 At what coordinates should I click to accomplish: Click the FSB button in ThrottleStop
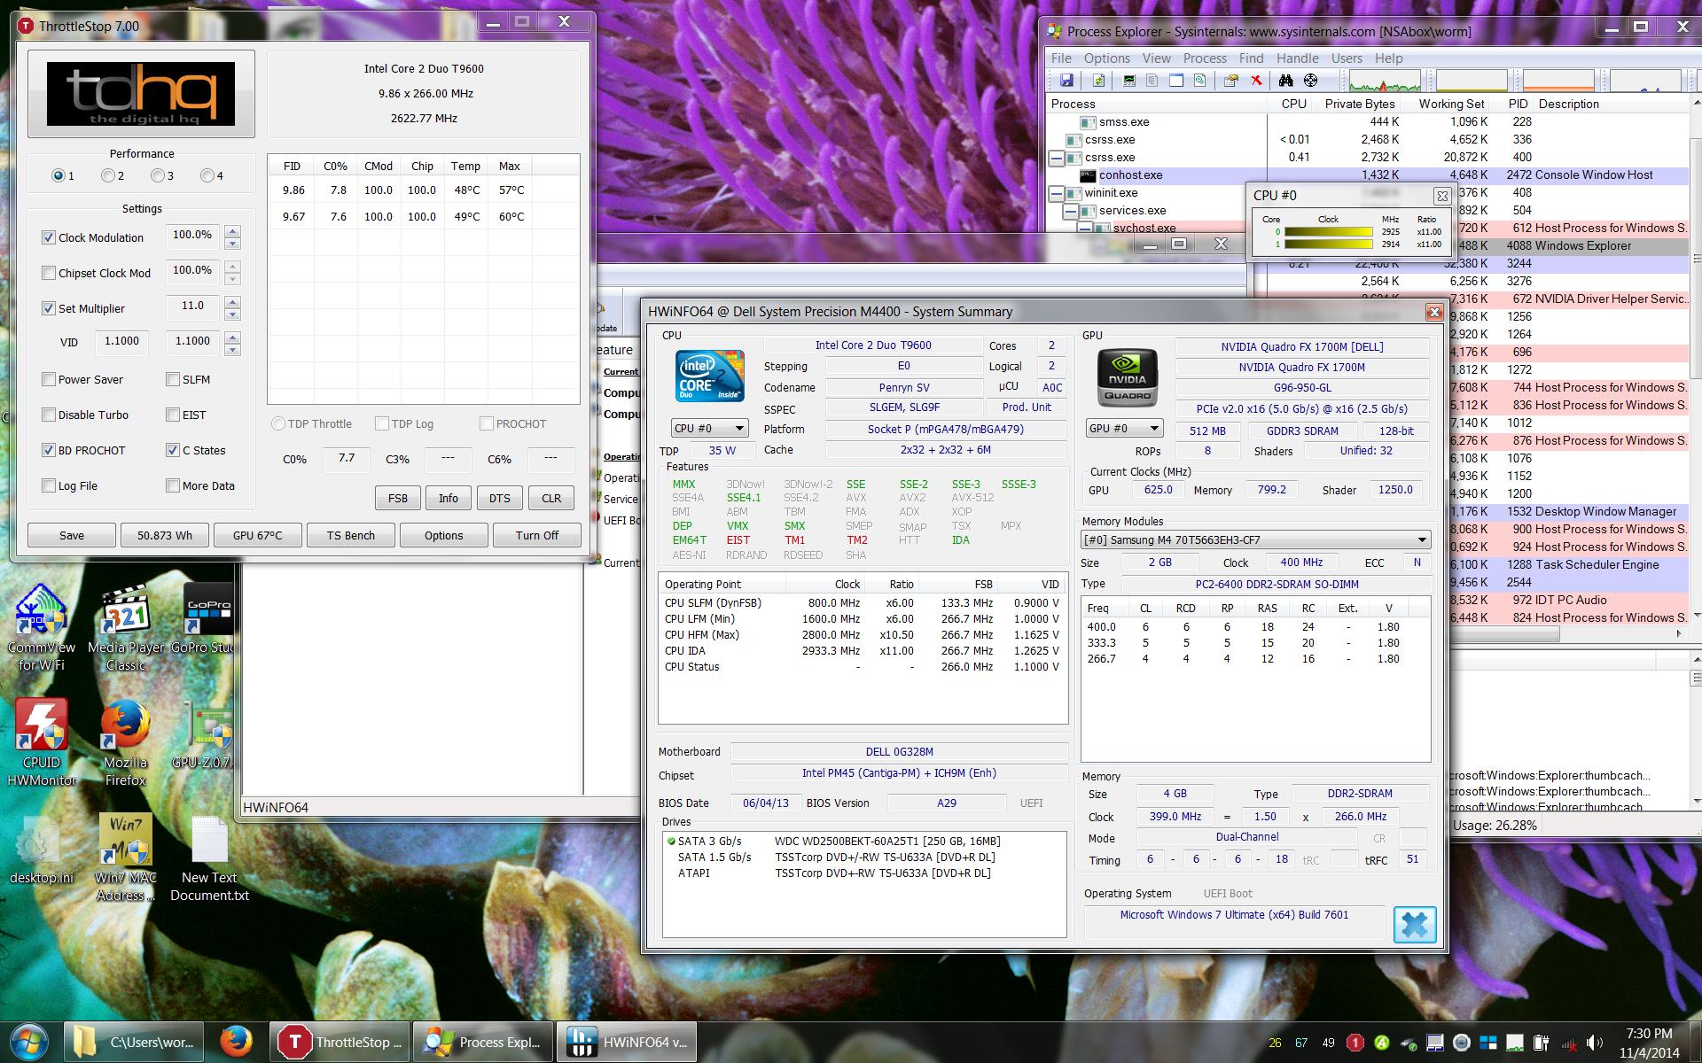coord(398,498)
